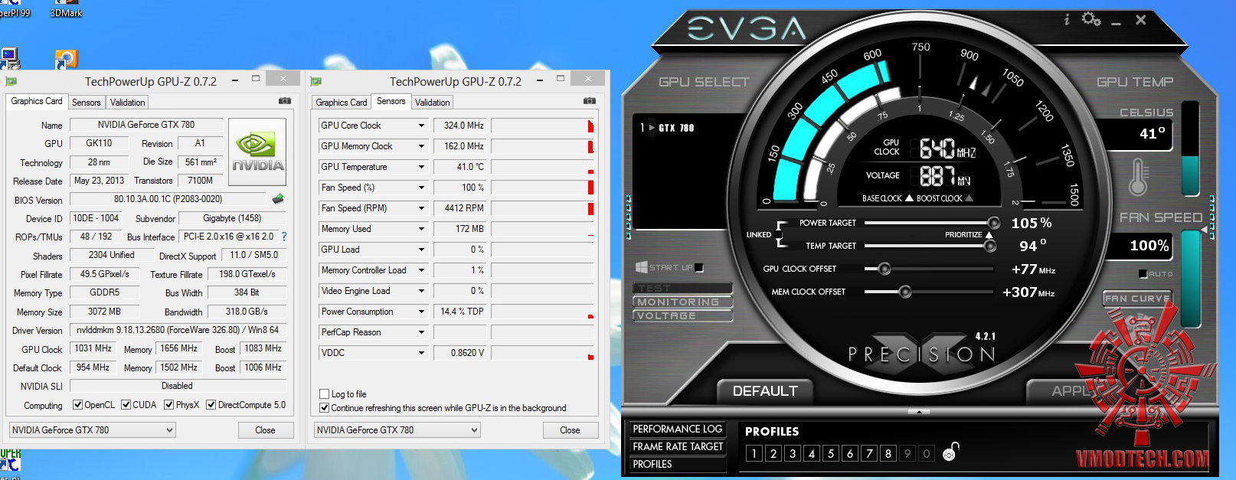
Task: Click the NVIDIA logo in GPU-Z
Action: click(x=257, y=152)
